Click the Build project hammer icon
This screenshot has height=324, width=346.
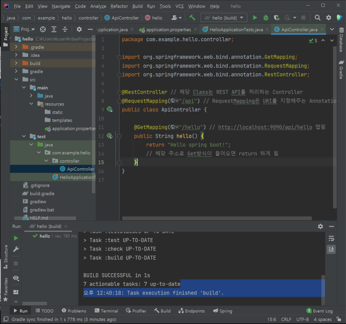coord(192,18)
